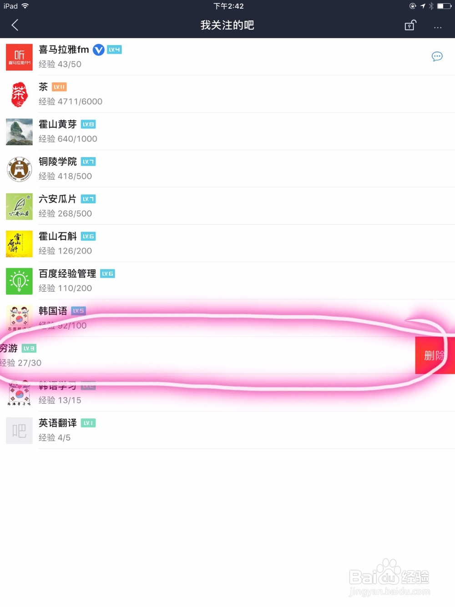Click the 六安瓜片 green leaf logo
This screenshot has height=607, width=455.
(x=19, y=206)
